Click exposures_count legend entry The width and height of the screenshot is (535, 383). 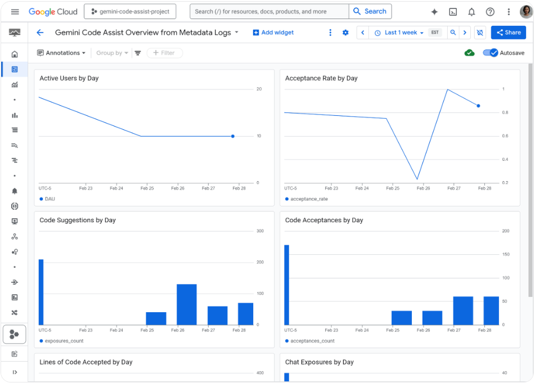(x=61, y=341)
